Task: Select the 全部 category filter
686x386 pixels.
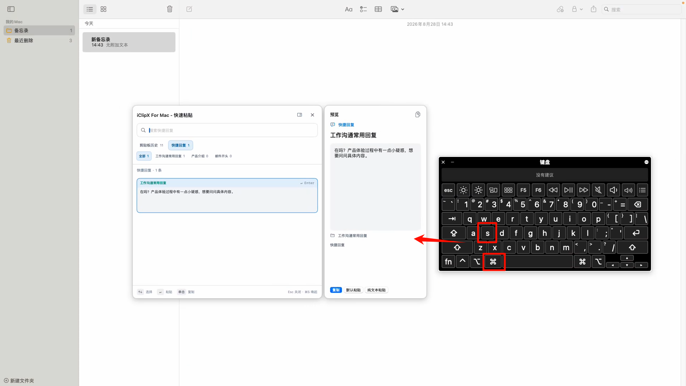Action: tap(144, 156)
